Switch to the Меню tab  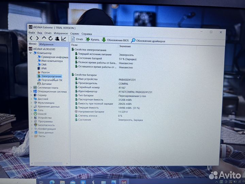point(33,44)
